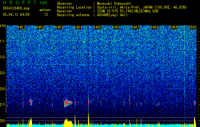Click the date stamp 05.04.12 04:50

(16, 15)
